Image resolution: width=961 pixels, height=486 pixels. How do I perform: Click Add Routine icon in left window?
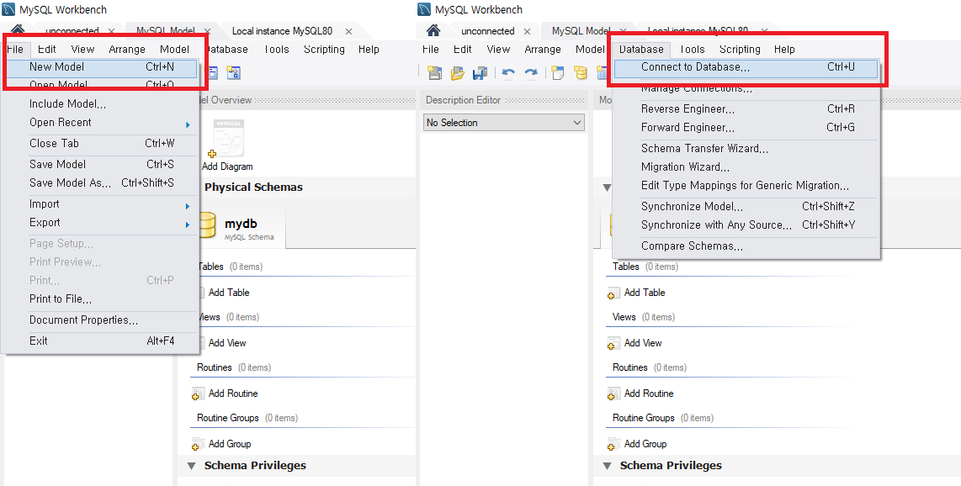198,394
